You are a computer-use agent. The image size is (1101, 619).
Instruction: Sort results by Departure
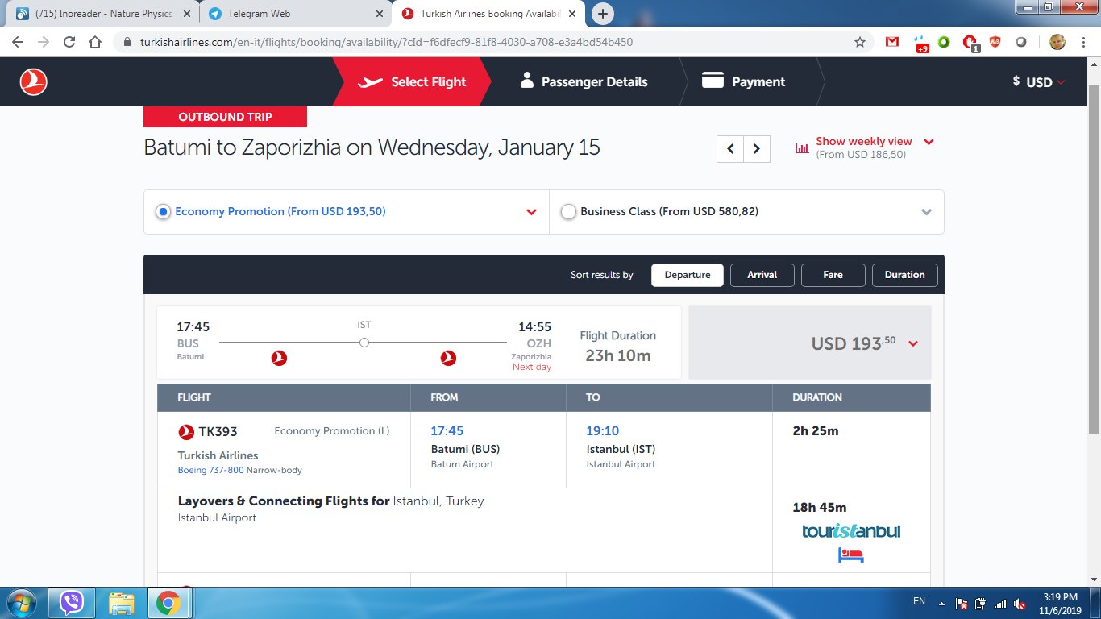pyautogui.click(x=688, y=275)
